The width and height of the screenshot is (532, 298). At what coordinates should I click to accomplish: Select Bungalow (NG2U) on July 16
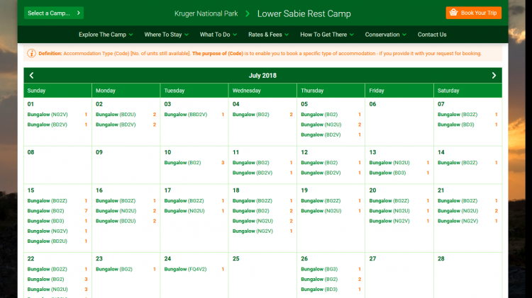pyautogui.click(x=116, y=211)
